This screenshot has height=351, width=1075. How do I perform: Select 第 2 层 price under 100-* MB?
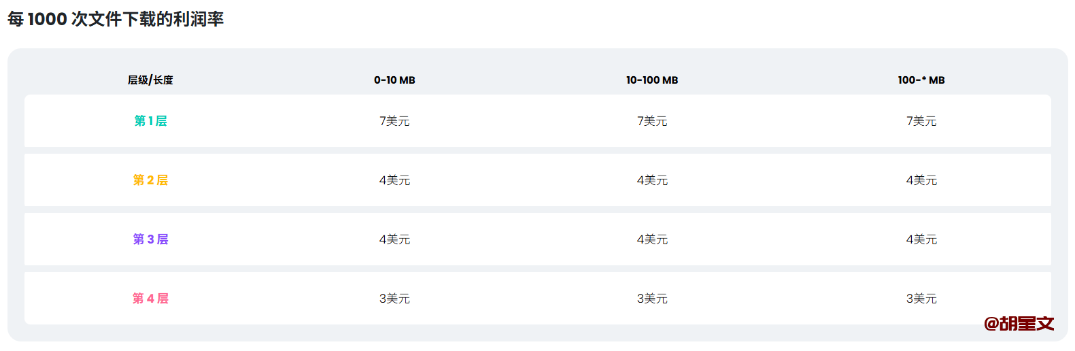coord(921,180)
